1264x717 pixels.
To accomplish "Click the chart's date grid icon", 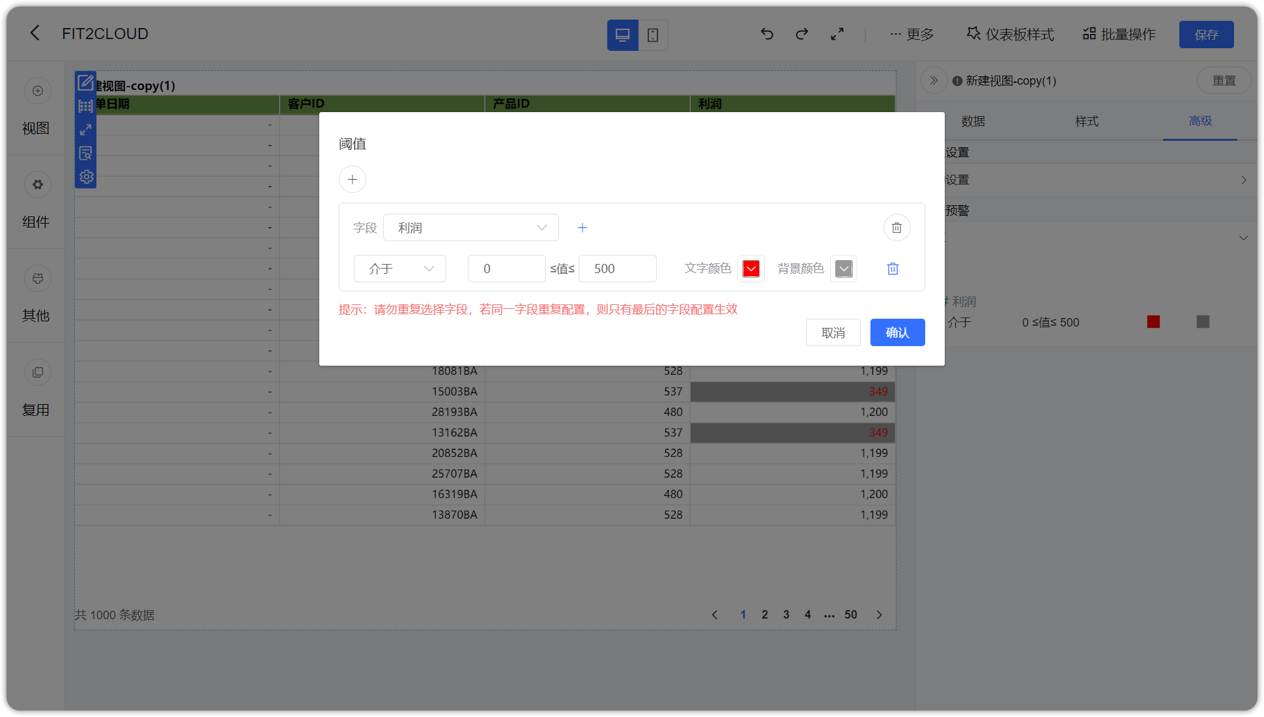I will [x=85, y=106].
